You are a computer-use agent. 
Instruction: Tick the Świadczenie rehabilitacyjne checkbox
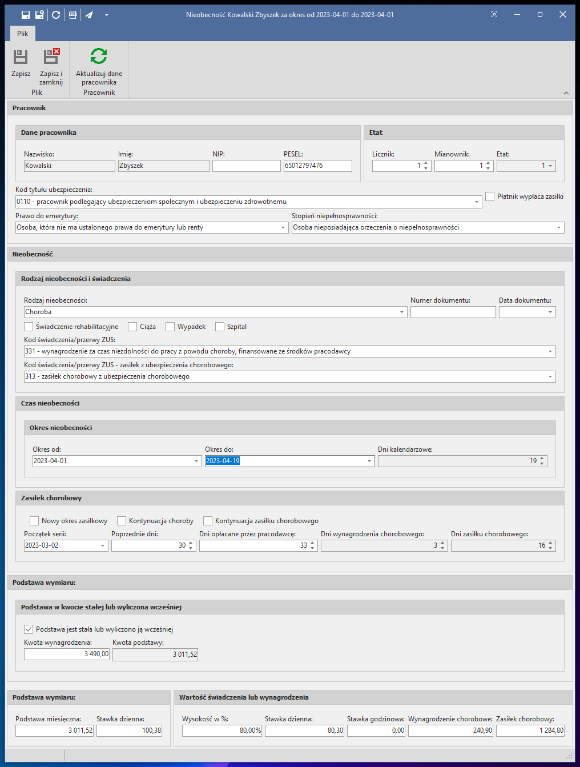pyautogui.click(x=29, y=327)
